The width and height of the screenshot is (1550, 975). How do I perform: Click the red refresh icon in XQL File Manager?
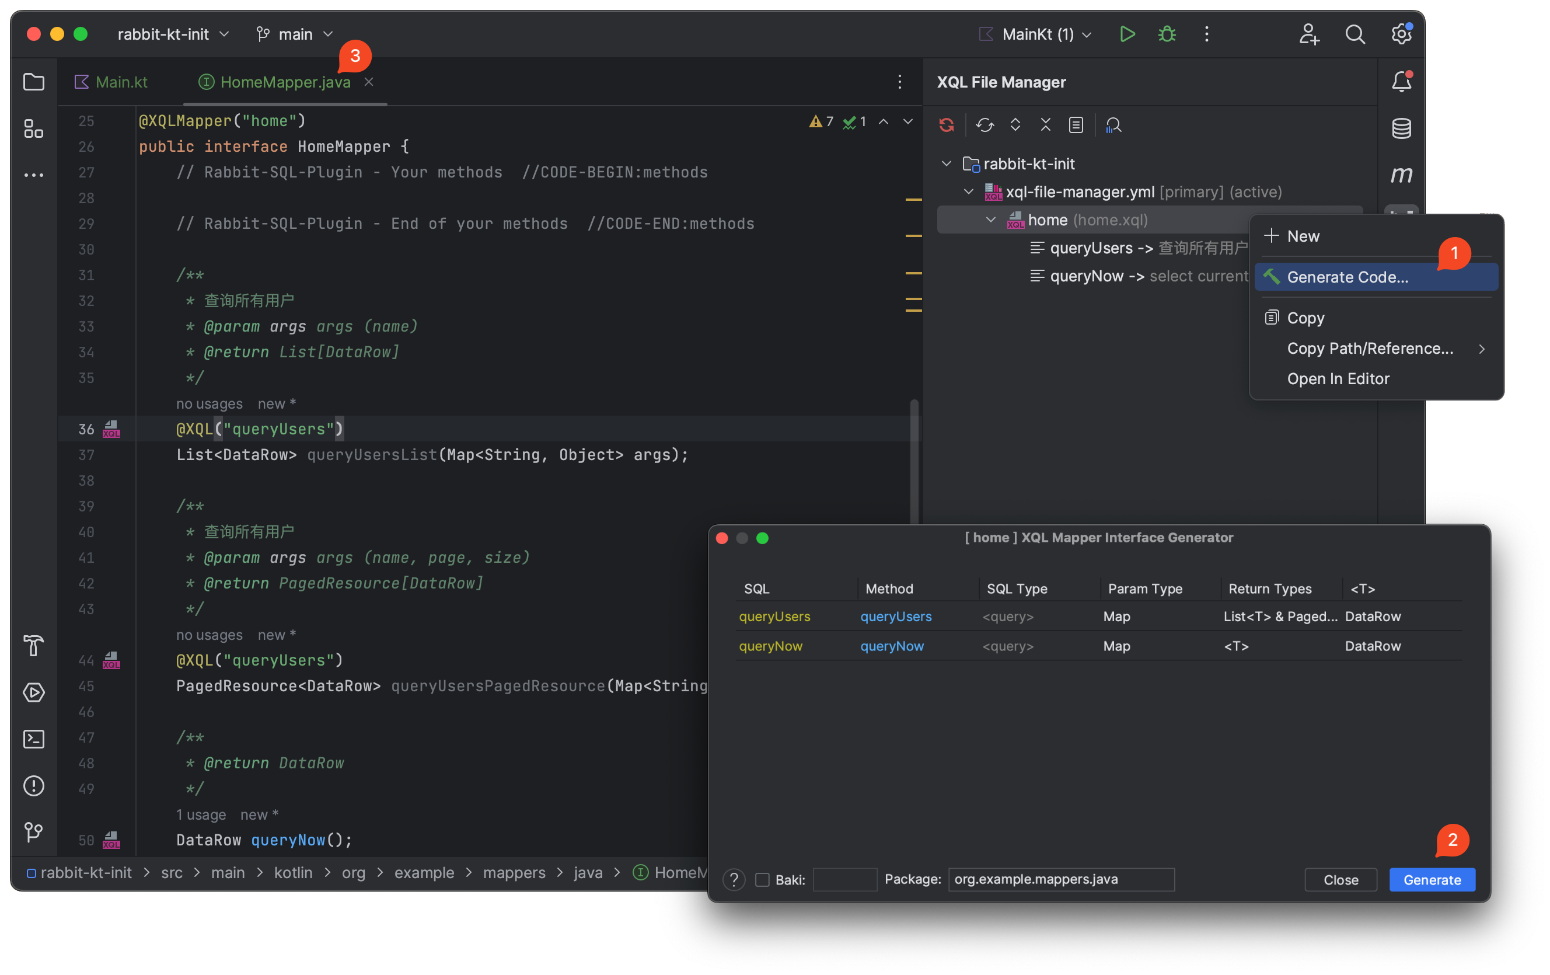click(945, 124)
